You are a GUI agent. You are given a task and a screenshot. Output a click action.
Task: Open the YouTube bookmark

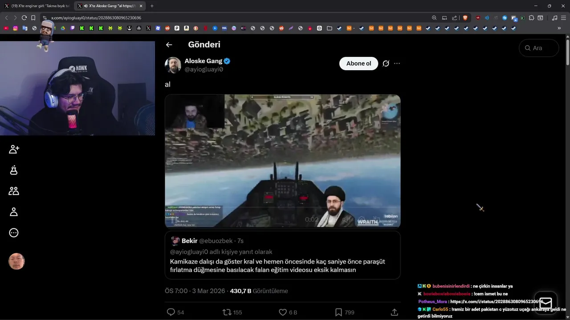pyautogui.click(x=6, y=28)
